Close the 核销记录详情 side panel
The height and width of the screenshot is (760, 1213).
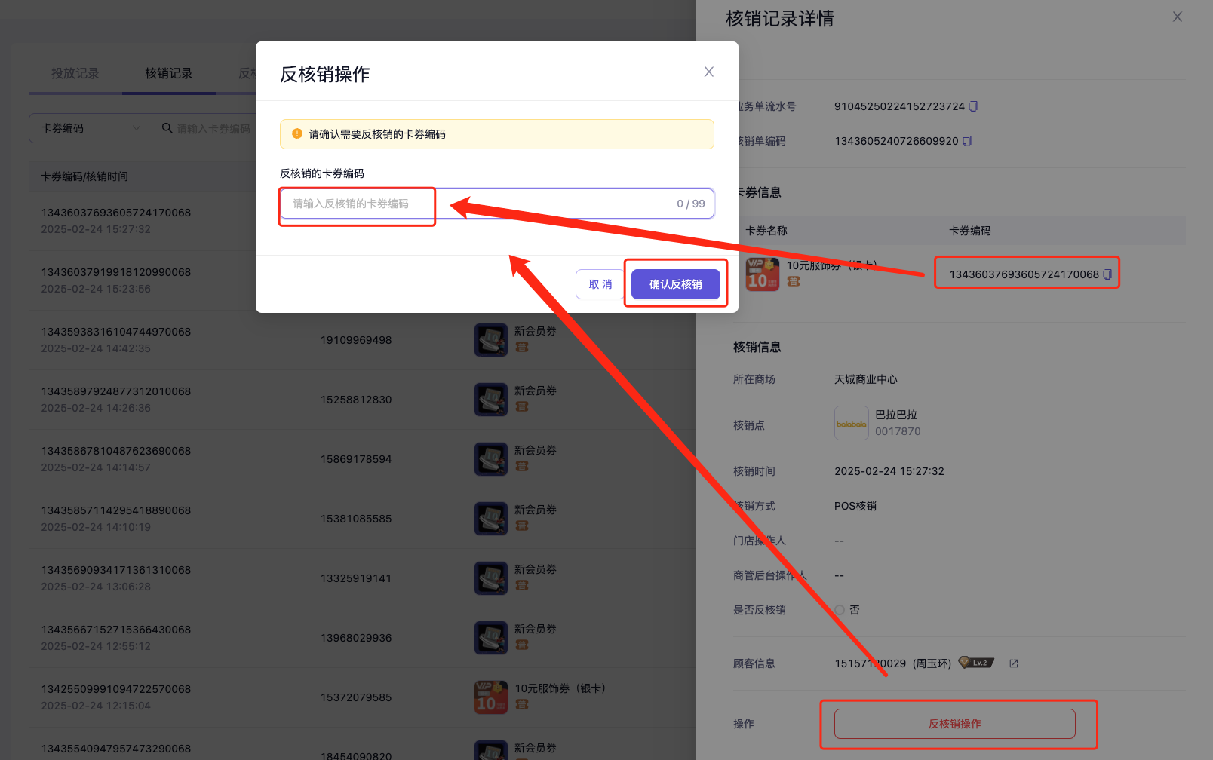(1177, 17)
